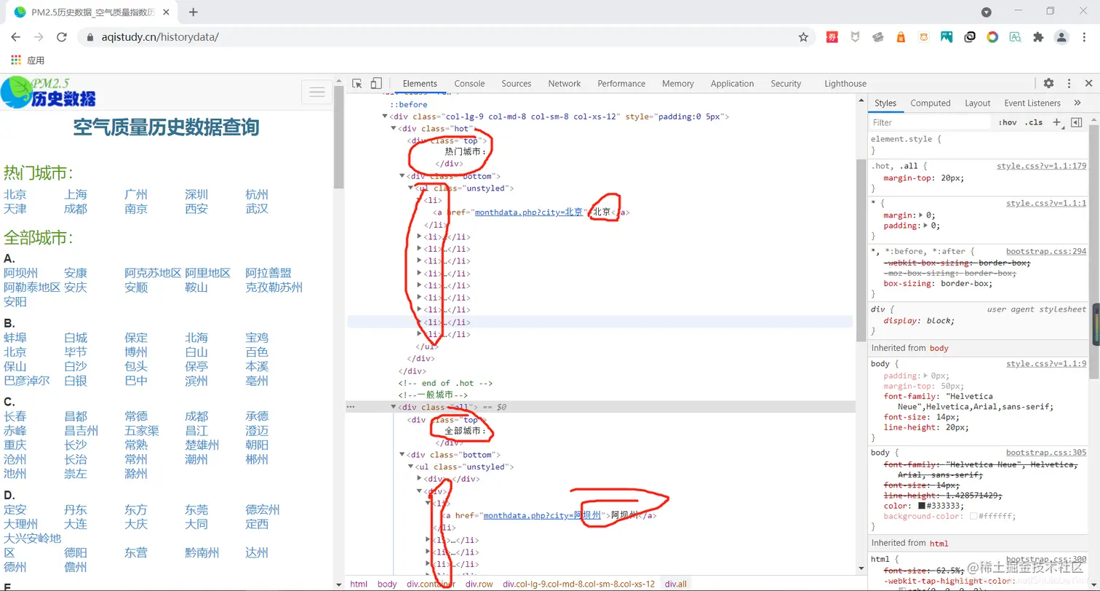This screenshot has height=591, width=1100.
Task: Click the browser back arrow
Action: pos(16,37)
